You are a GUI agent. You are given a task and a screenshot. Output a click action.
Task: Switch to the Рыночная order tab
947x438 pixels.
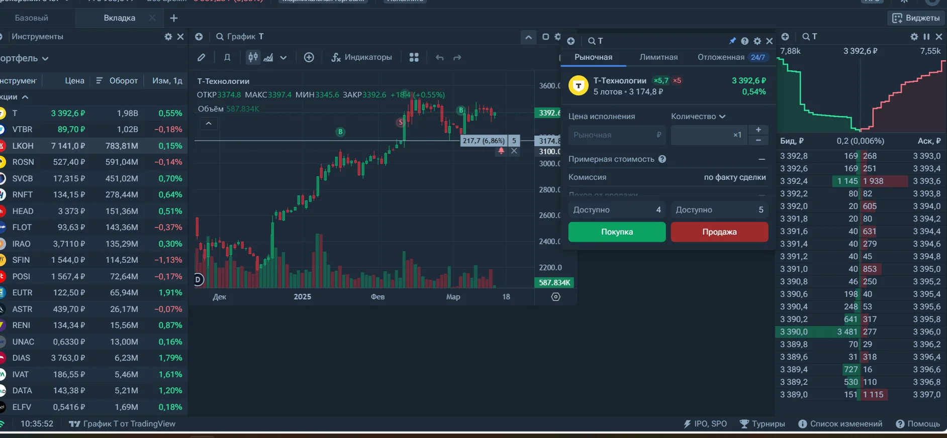pyautogui.click(x=594, y=57)
